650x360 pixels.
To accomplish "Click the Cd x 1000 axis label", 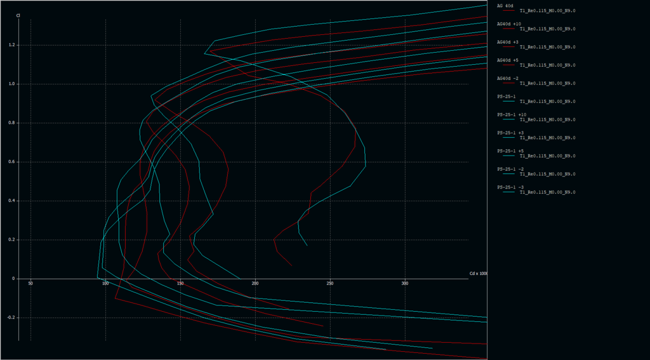I will click(478, 274).
